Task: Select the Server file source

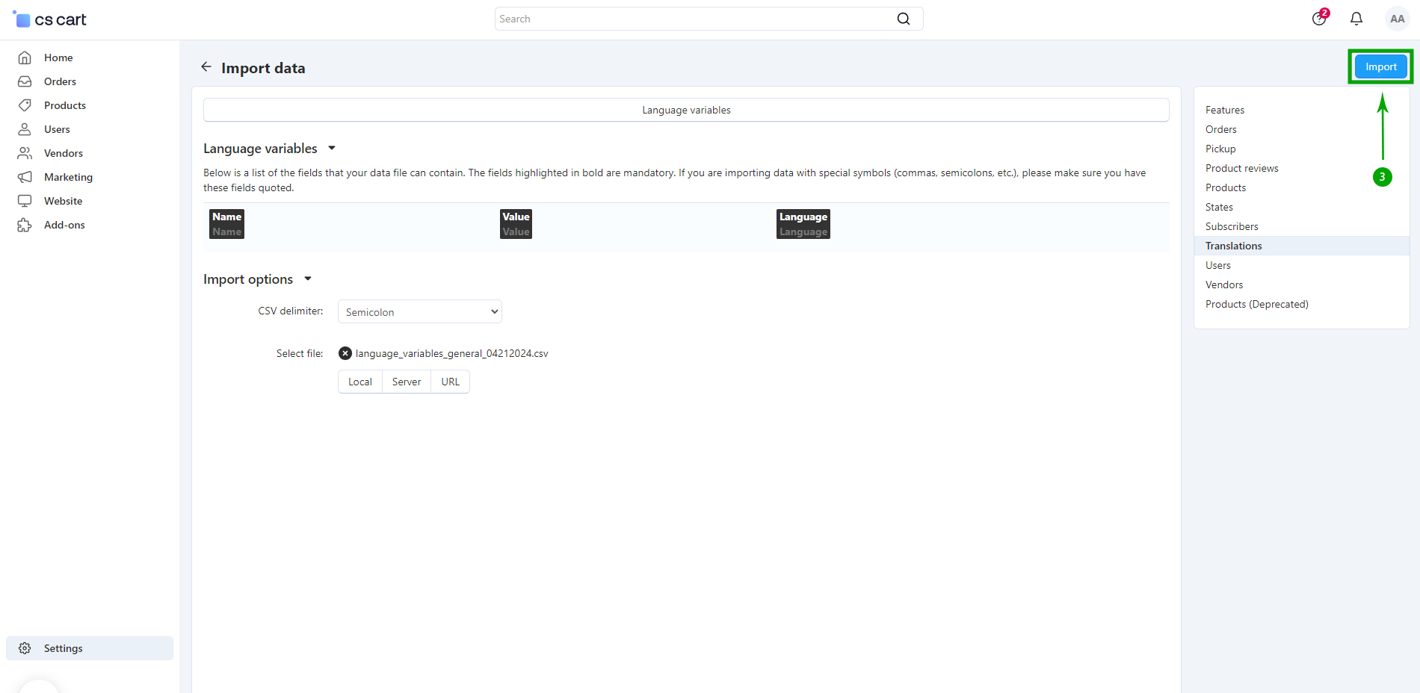Action: (x=406, y=382)
